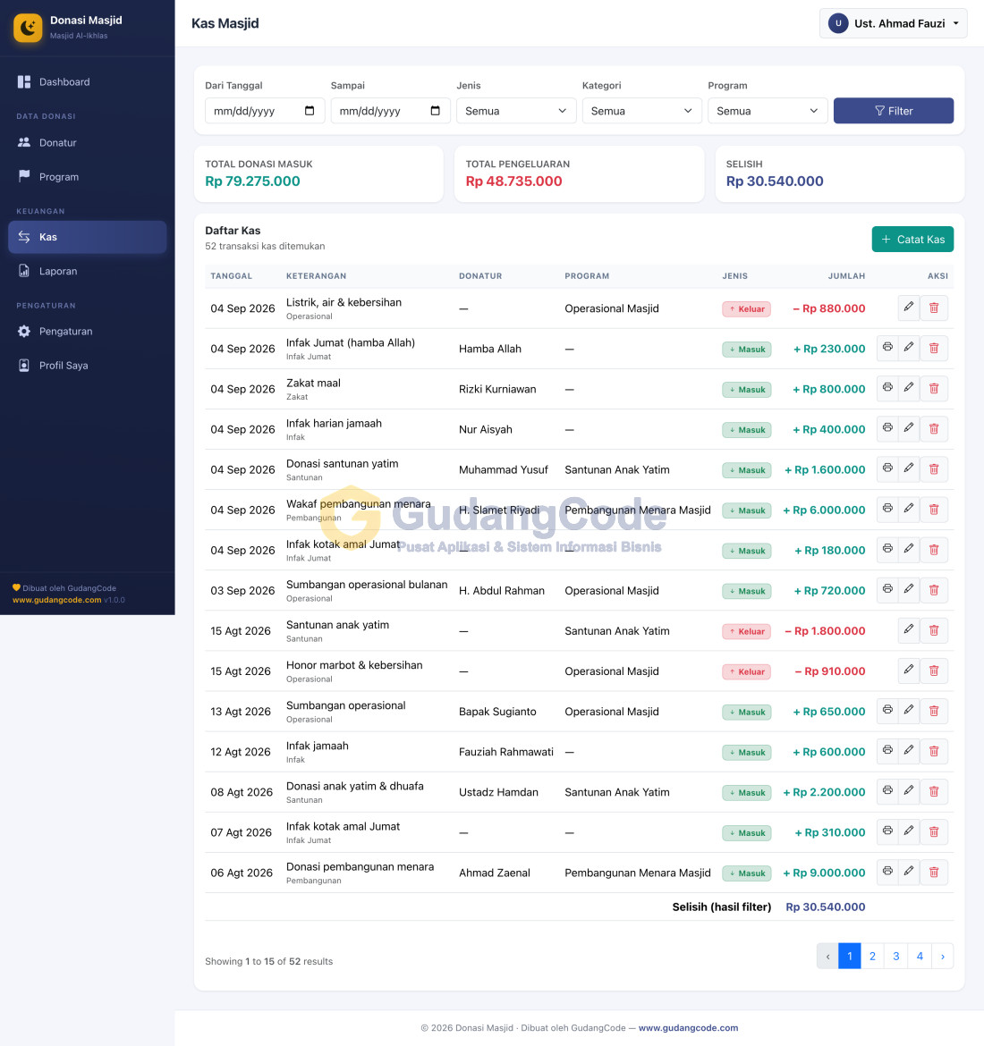The height and width of the screenshot is (1046, 984).
Task: Print receipt for Donasi santunan yatim
Action: pos(887,469)
